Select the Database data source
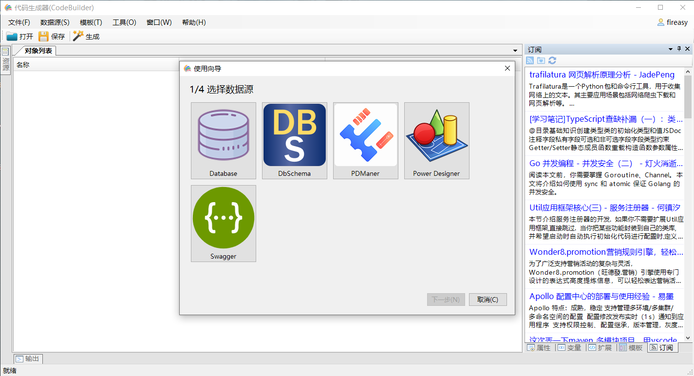 pos(224,141)
